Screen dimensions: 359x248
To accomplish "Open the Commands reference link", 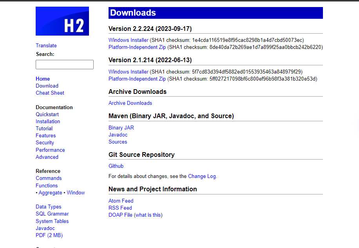I will click(49, 178).
